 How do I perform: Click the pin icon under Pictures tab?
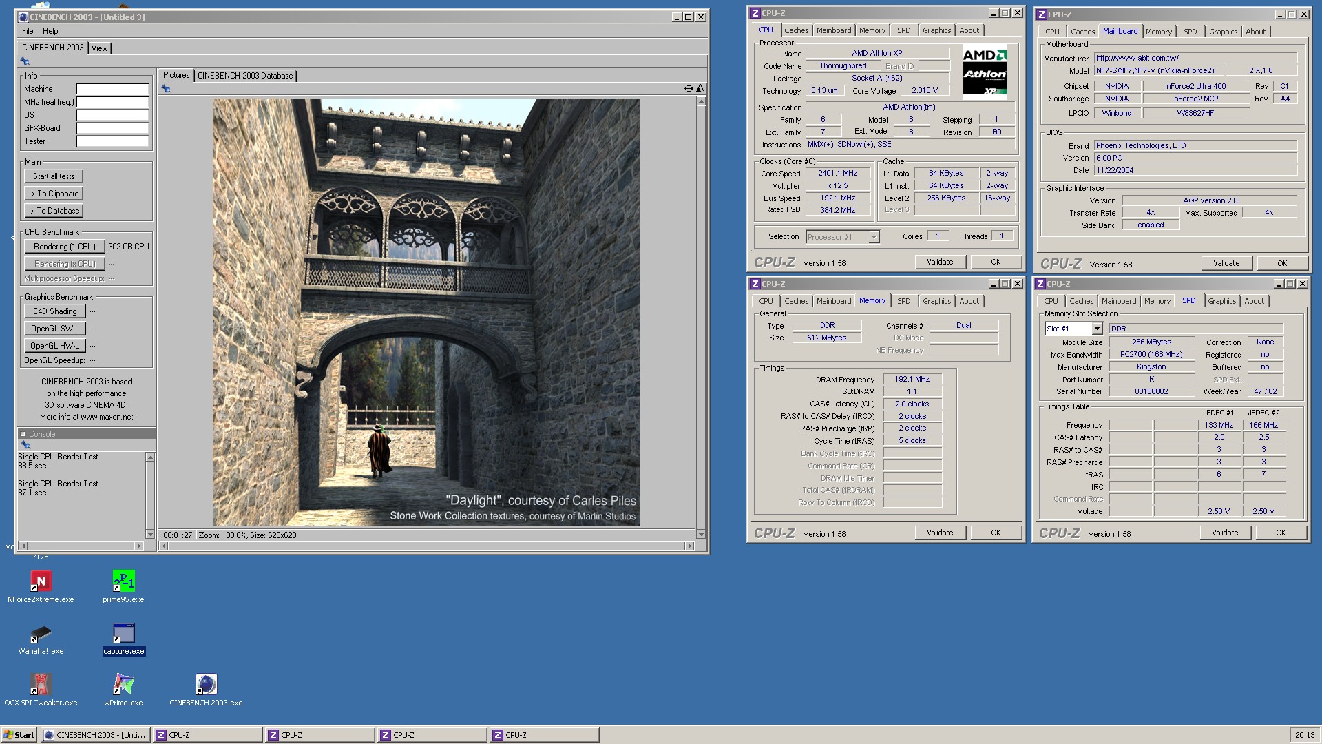click(x=166, y=89)
